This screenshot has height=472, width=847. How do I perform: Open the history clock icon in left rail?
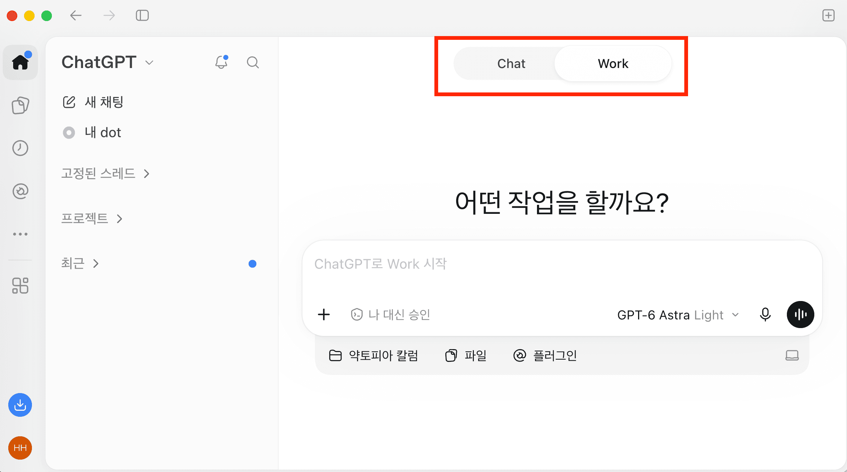point(20,148)
